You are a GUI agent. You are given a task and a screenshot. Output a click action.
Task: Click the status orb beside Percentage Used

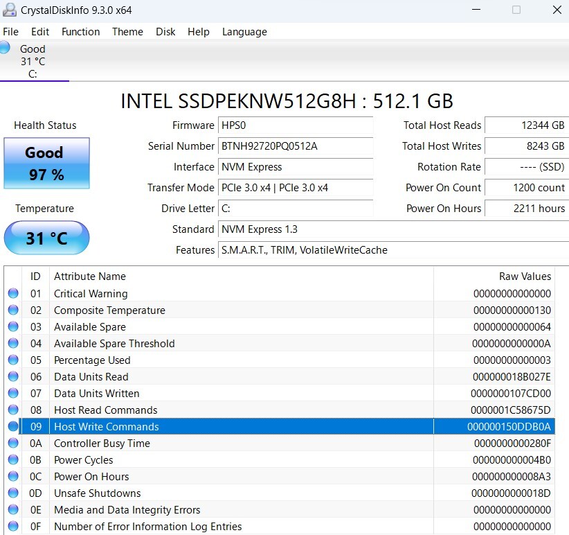(13, 360)
